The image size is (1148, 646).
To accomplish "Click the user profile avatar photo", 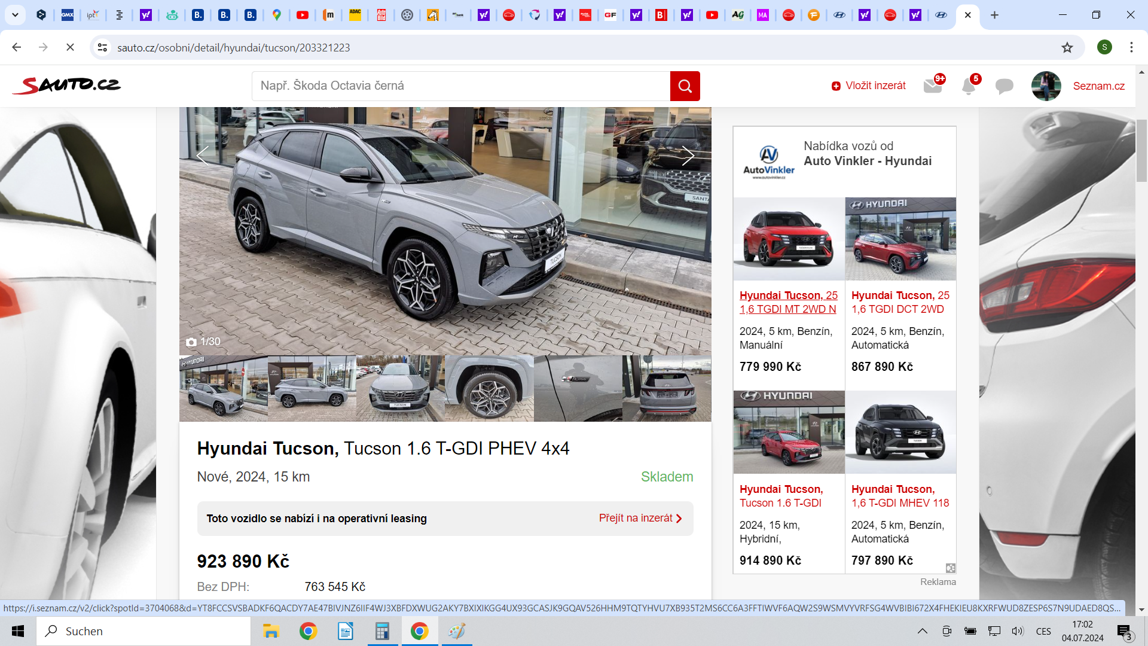I will 1046,86.
